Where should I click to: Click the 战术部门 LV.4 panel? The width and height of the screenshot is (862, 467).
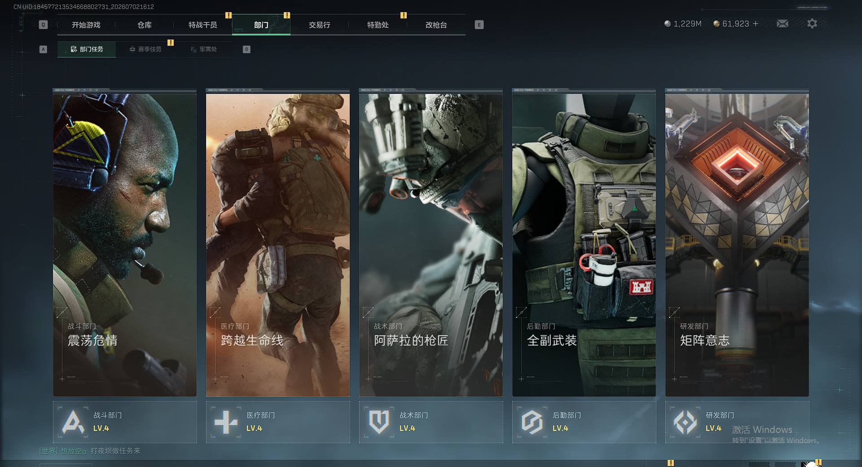[x=431, y=422]
